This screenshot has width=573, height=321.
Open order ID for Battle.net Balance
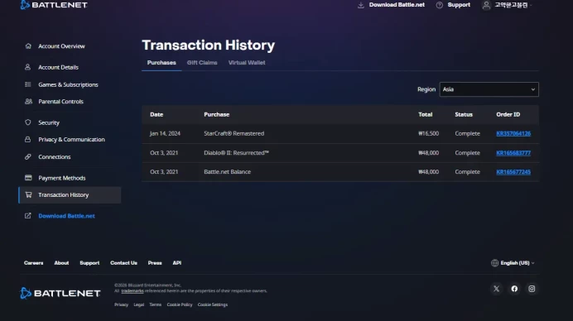[513, 172]
